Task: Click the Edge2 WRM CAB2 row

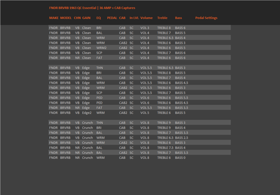Action: 139,113
